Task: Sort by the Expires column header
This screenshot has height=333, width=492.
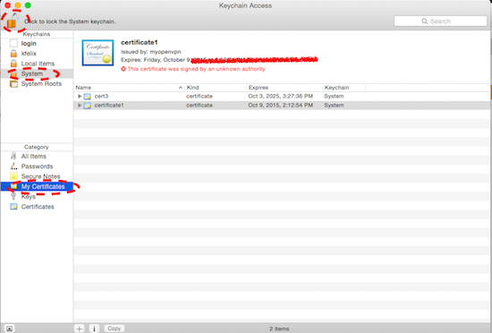Action: coord(284,88)
